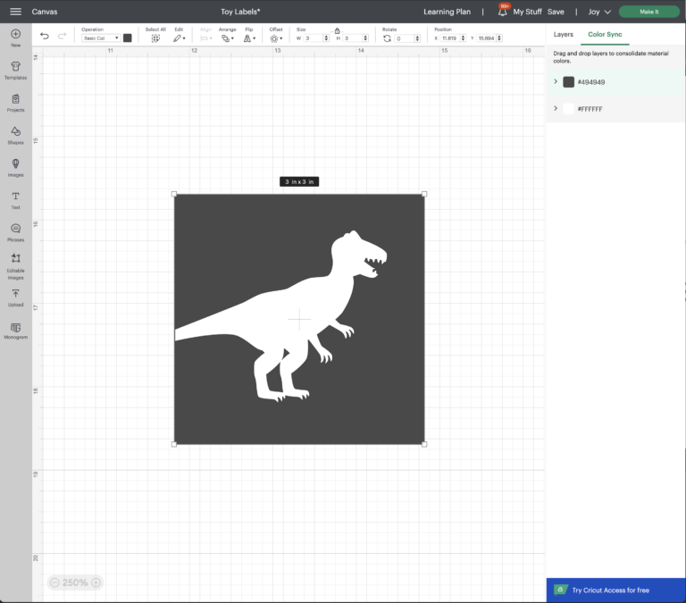
Task: Open the Images library
Action: coord(15,166)
